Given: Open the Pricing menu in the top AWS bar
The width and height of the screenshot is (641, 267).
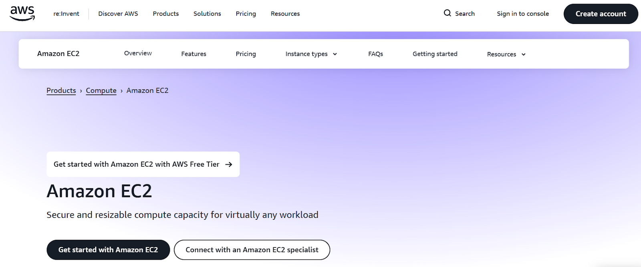Looking at the screenshot, I should click(x=246, y=14).
